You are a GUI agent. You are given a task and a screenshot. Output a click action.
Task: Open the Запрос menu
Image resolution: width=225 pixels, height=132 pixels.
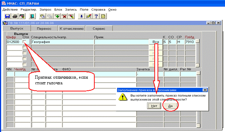pyautogui.click(x=46, y=10)
